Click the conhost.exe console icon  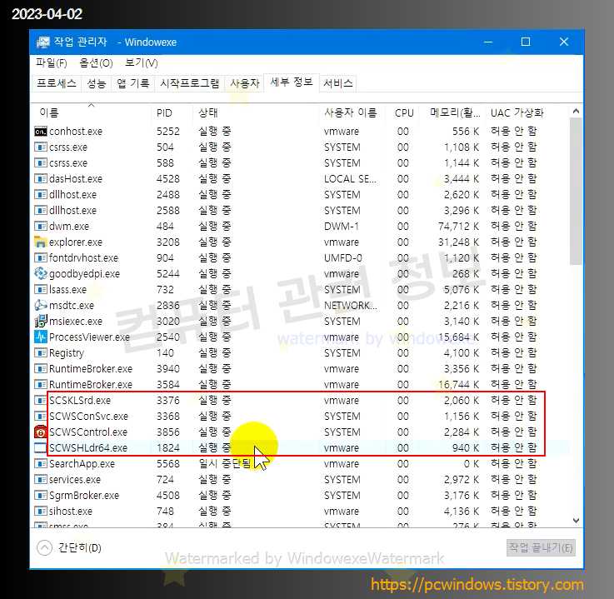(x=40, y=132)
